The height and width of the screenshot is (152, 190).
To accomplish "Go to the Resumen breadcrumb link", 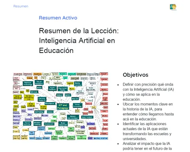I will pos(21,6).
